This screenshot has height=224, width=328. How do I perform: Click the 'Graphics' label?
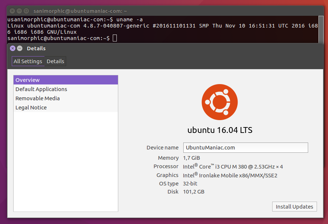coord(167,175)
